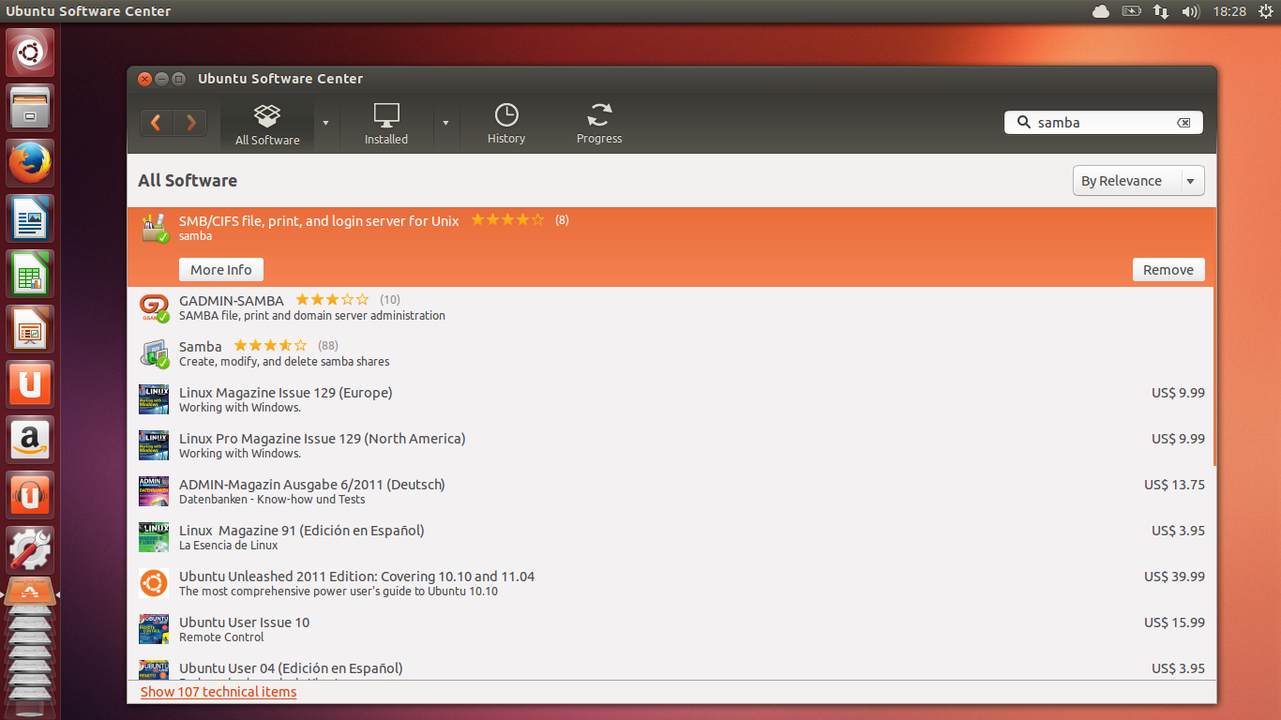Select the GADMIN-SAMBA title text

coord(232,301)
